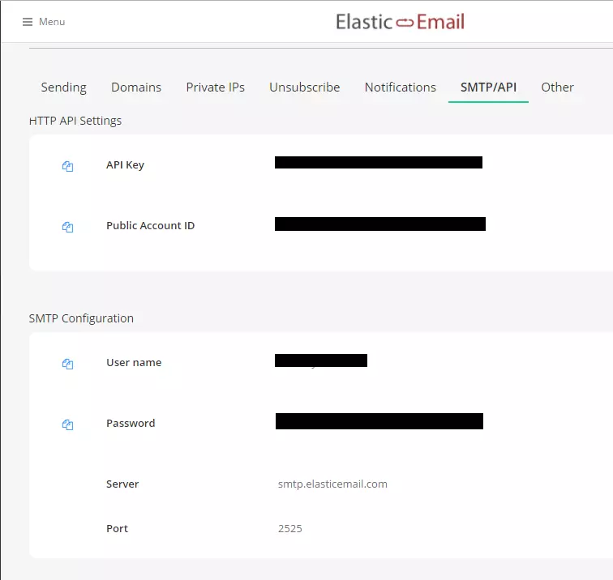613x580 pixels.
Task: Copy the API Key value
Action: pyautogui.click(x=67, y=166)
